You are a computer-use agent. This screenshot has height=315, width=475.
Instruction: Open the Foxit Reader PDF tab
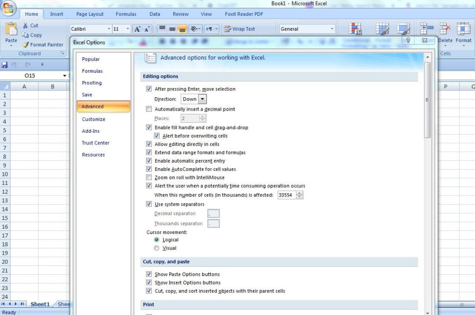click(x=244, y=14)
